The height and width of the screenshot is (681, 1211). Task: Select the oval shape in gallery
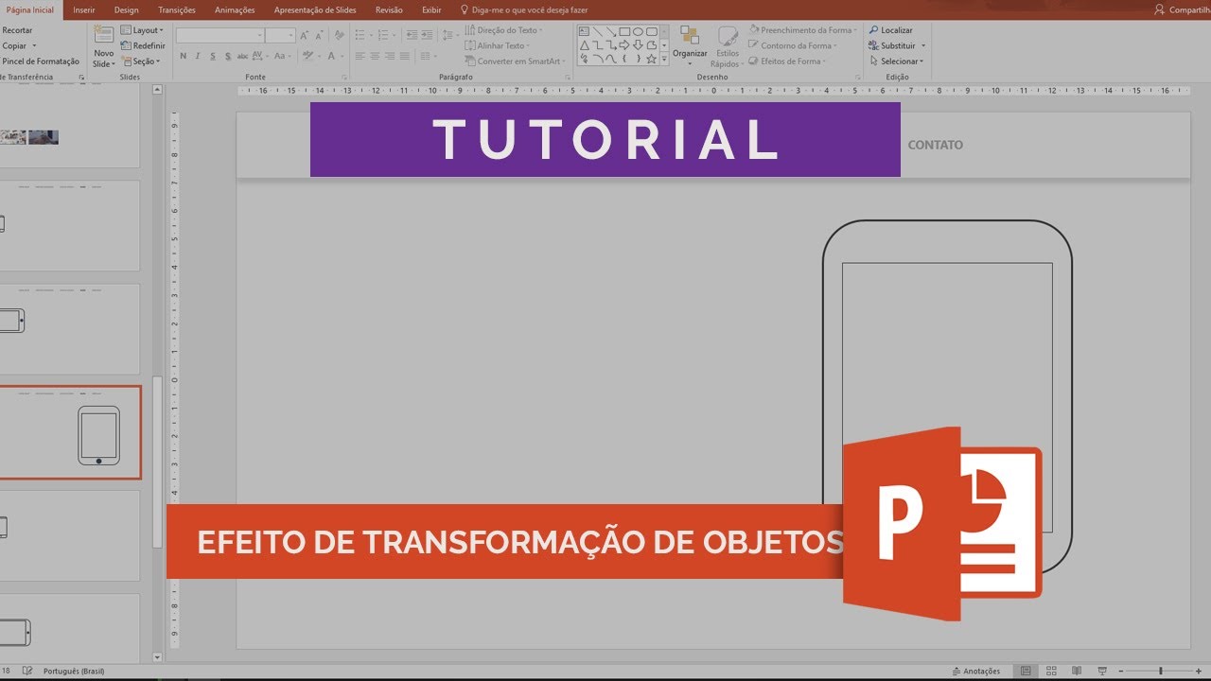pos(638,31)
